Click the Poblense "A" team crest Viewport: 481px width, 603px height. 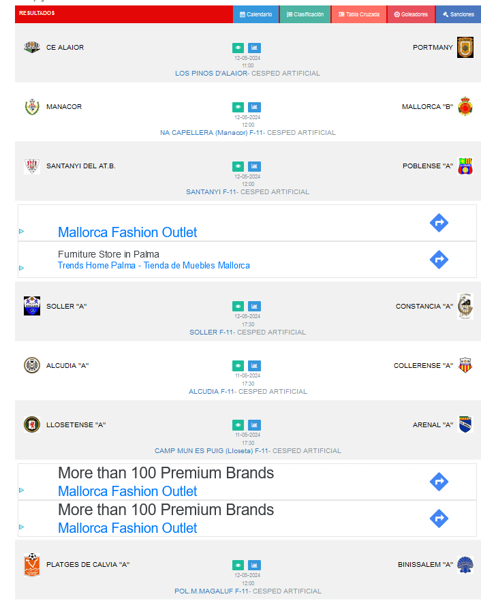tap(465, 166)
